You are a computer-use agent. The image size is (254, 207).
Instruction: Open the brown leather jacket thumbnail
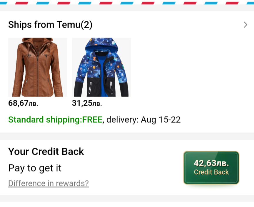(x=38, y=67)
